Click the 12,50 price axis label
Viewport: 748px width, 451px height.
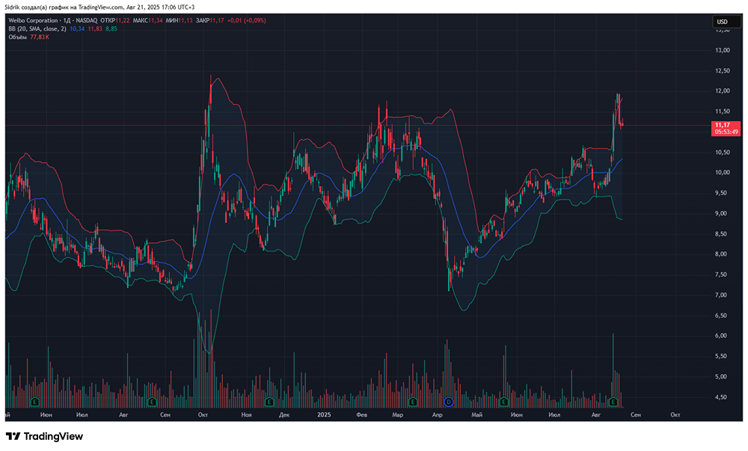click(x=723, y=70)
